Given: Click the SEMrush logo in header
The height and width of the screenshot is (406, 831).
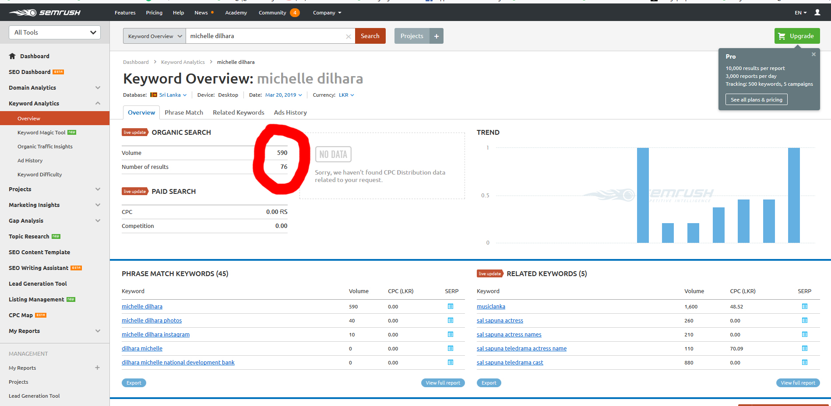Looking at the screenshot, I should coord(45,13).
